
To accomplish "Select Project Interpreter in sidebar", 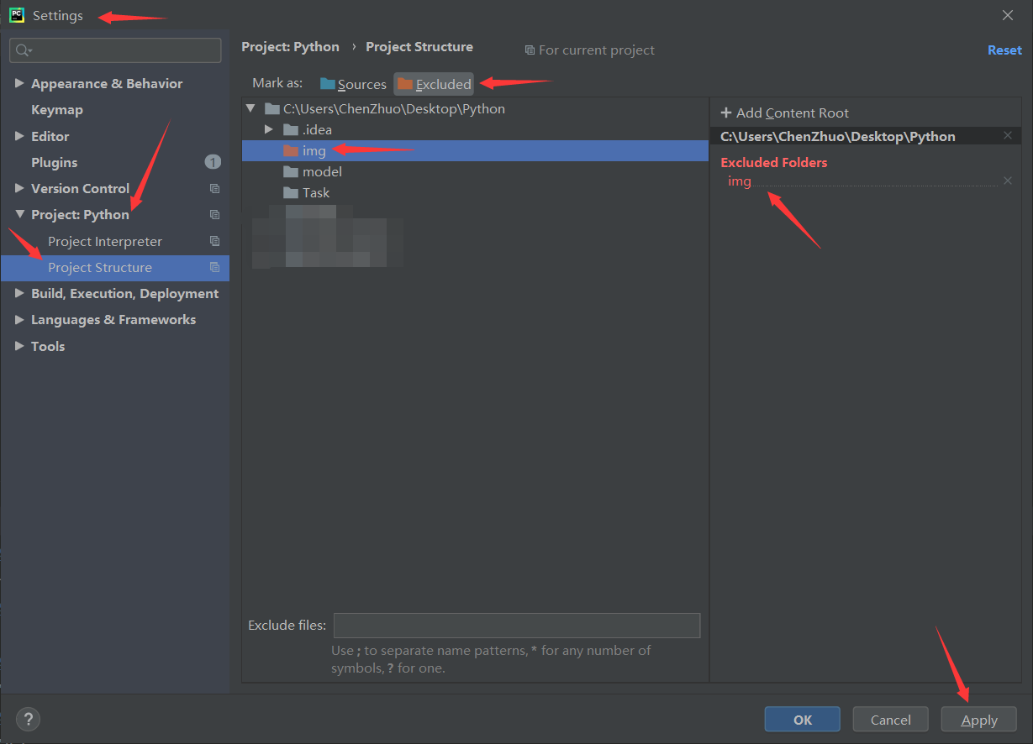I will (105, 242).
